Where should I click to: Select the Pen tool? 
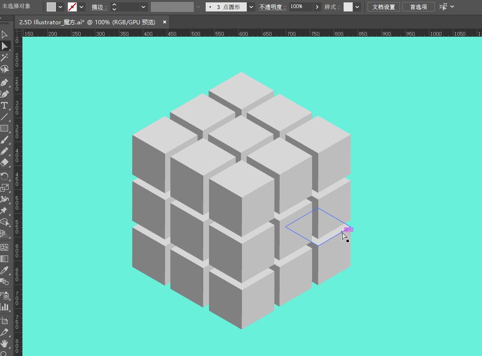point(5,82)
